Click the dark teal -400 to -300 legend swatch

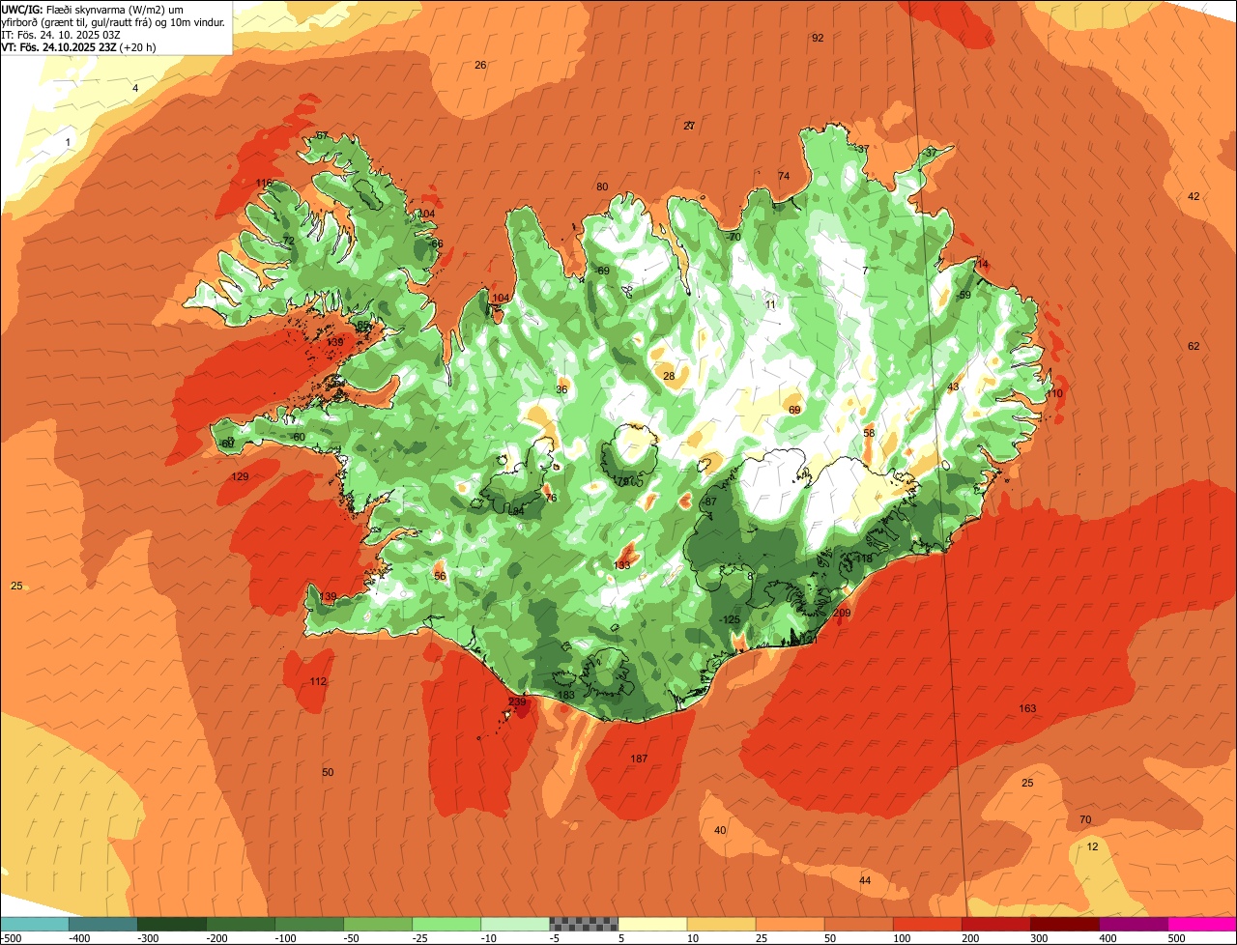click(x=103, y=924)
